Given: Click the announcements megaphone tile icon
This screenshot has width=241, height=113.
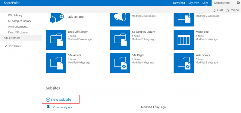Looking at the screenshot, I should 120,20.
